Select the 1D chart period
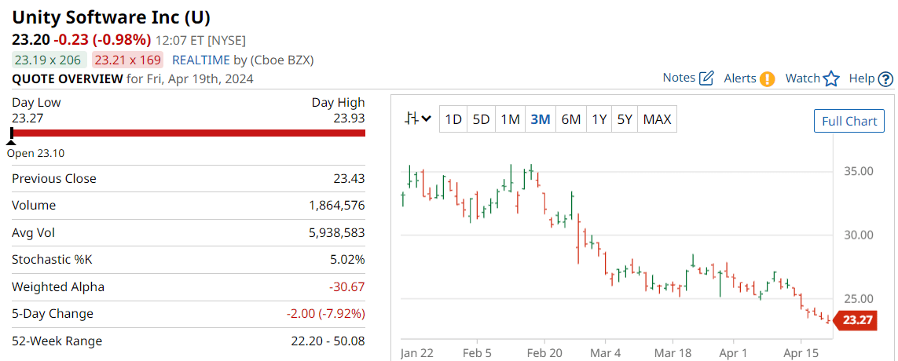This screenshot has height=361, width=898. tap(453, 119)
